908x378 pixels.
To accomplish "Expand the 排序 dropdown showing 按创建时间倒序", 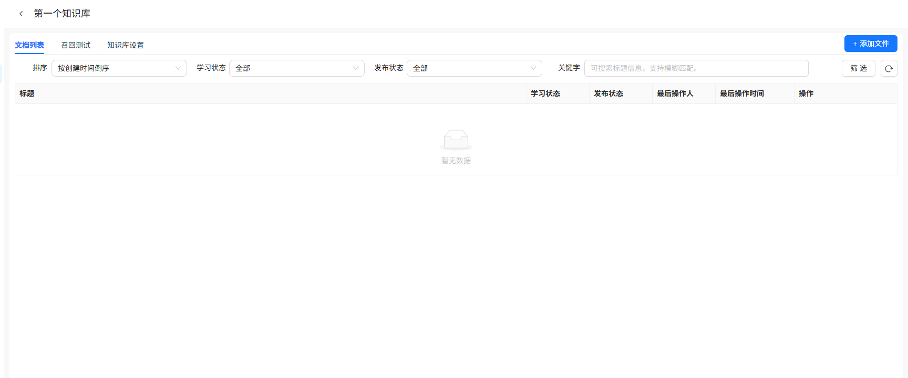I will (x=119, y=68).
